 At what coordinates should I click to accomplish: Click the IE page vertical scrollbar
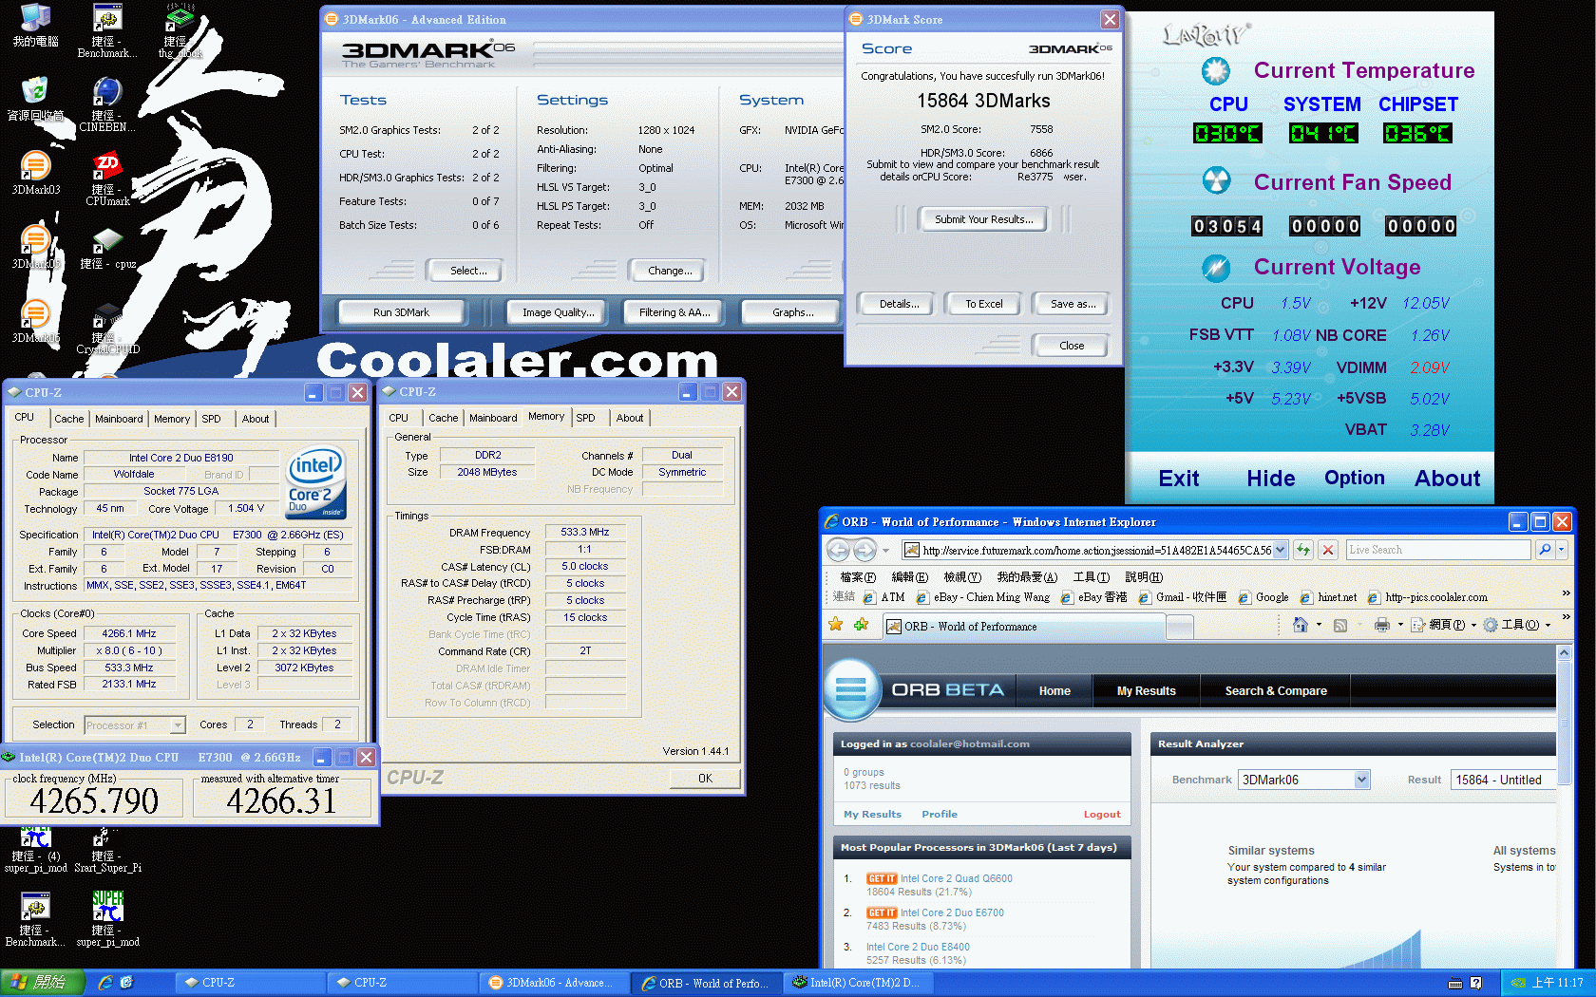tap(1564, 805)
